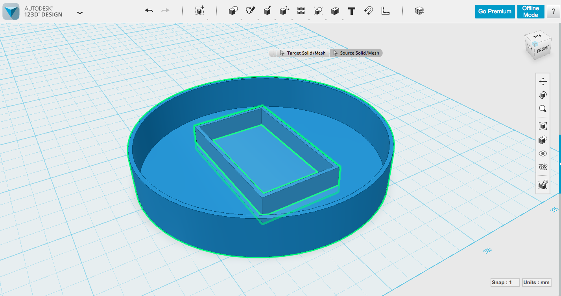Open the Pattern tool

point(301,11)
